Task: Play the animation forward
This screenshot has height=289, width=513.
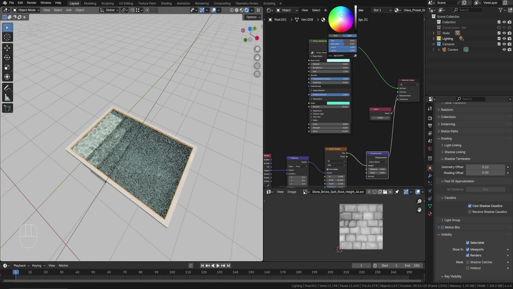Action: click(x=218, y=266)
